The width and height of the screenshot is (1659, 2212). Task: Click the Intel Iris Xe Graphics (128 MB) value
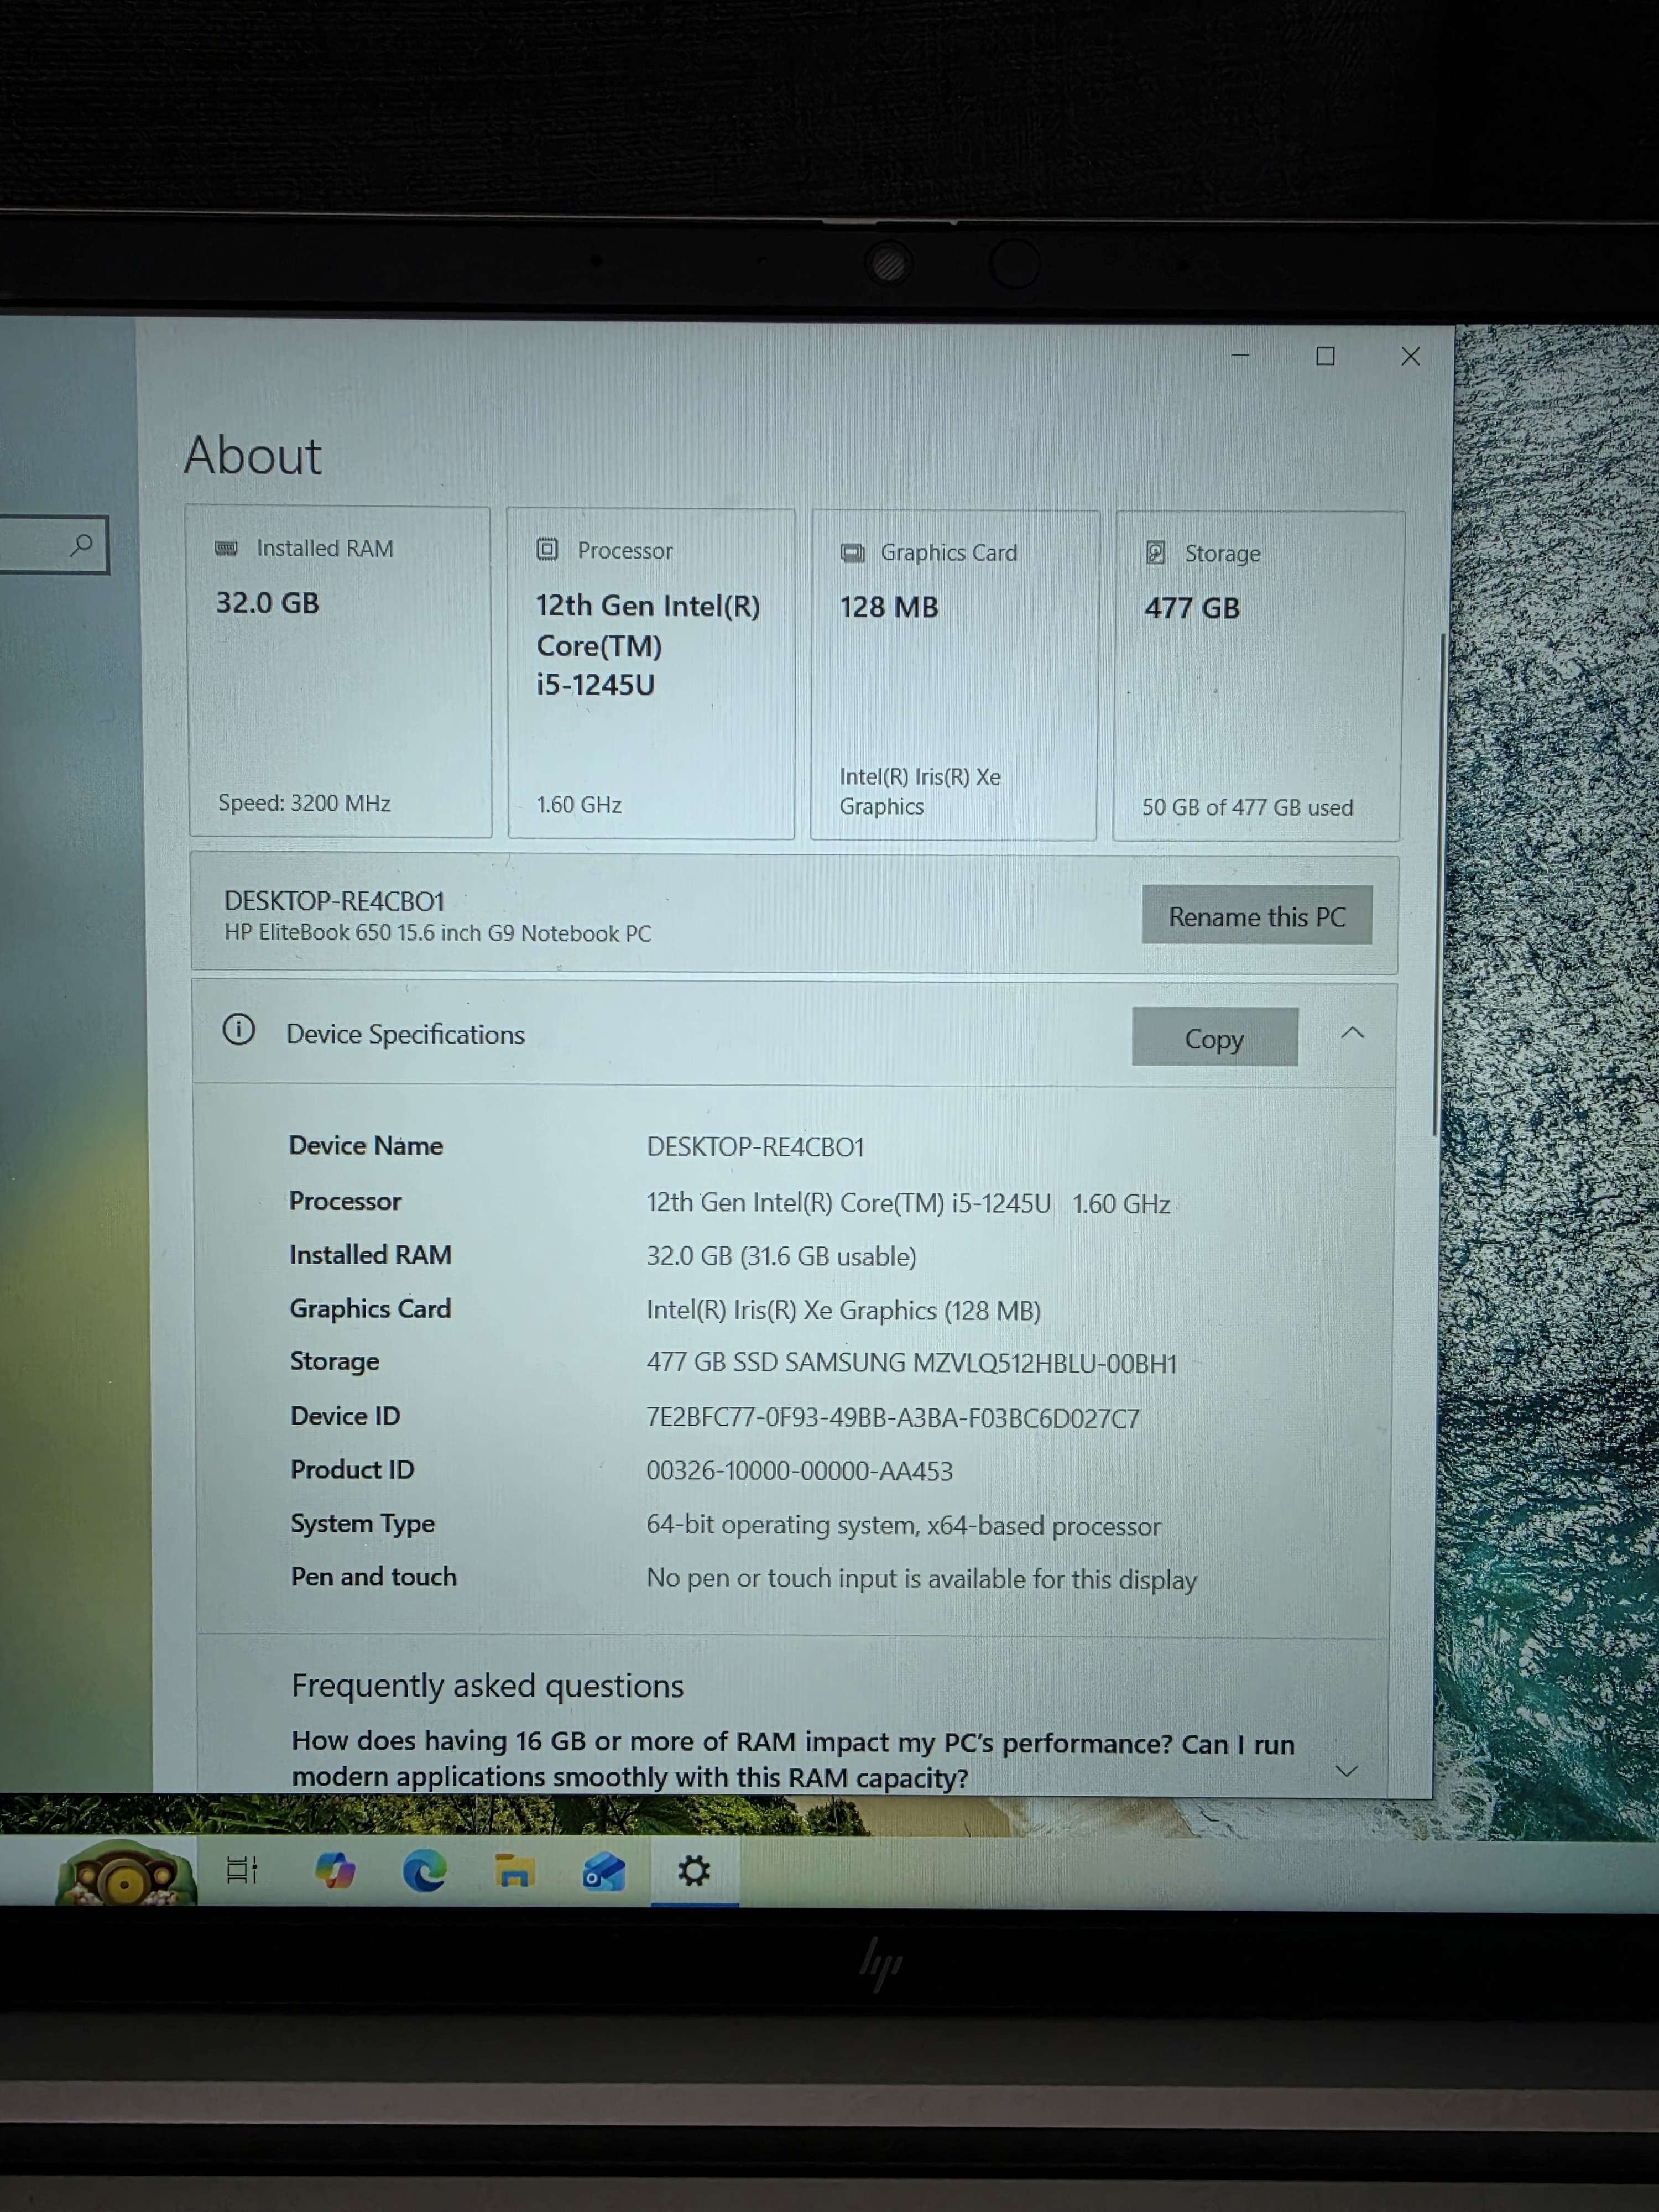pyautogui.click(x=843, y=1310)
